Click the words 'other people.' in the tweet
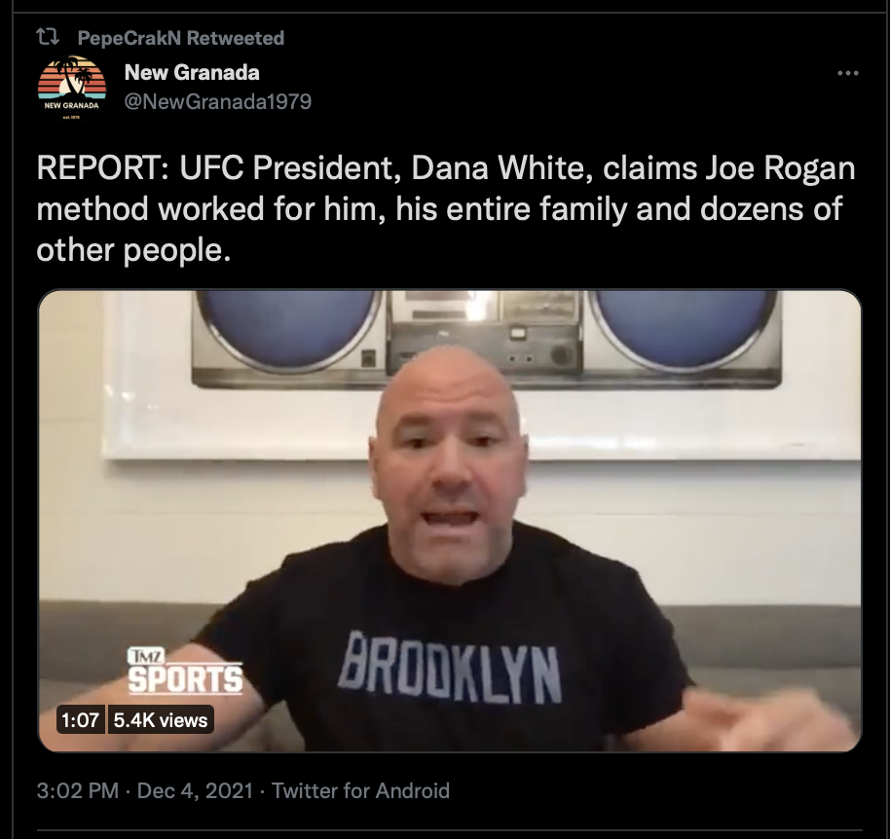 point(133,250)
